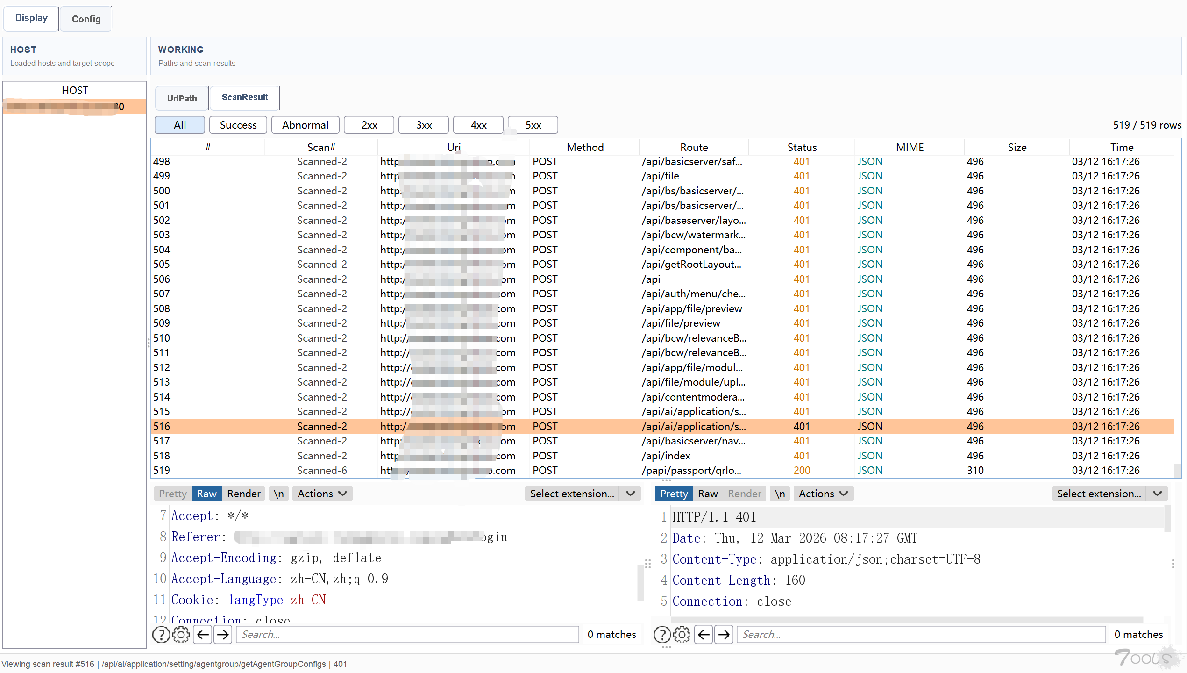Click next match arrow in response panel
1187x673 pixels.
click(x=724, y=634)
